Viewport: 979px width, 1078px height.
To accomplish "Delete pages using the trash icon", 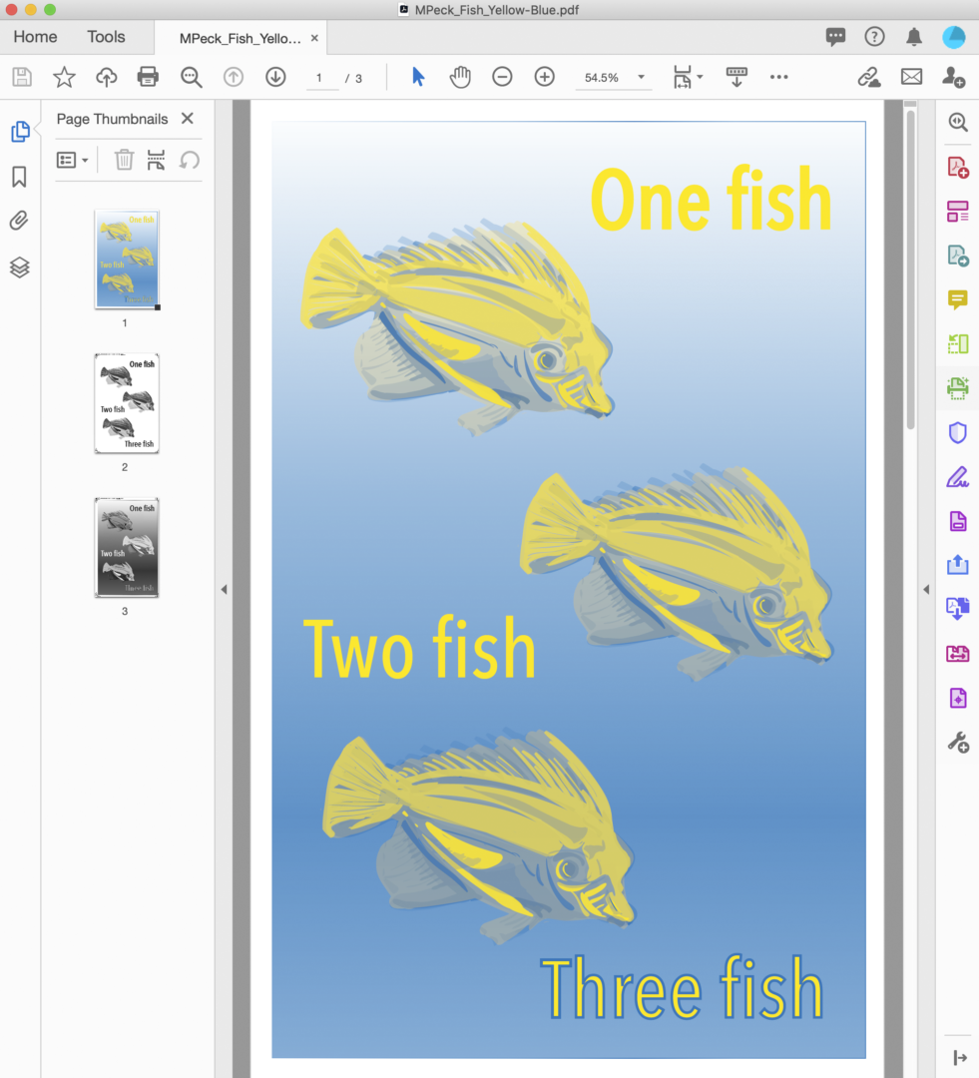I will (124, 160).
